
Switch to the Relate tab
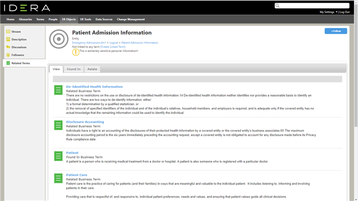tap(92, 69)
